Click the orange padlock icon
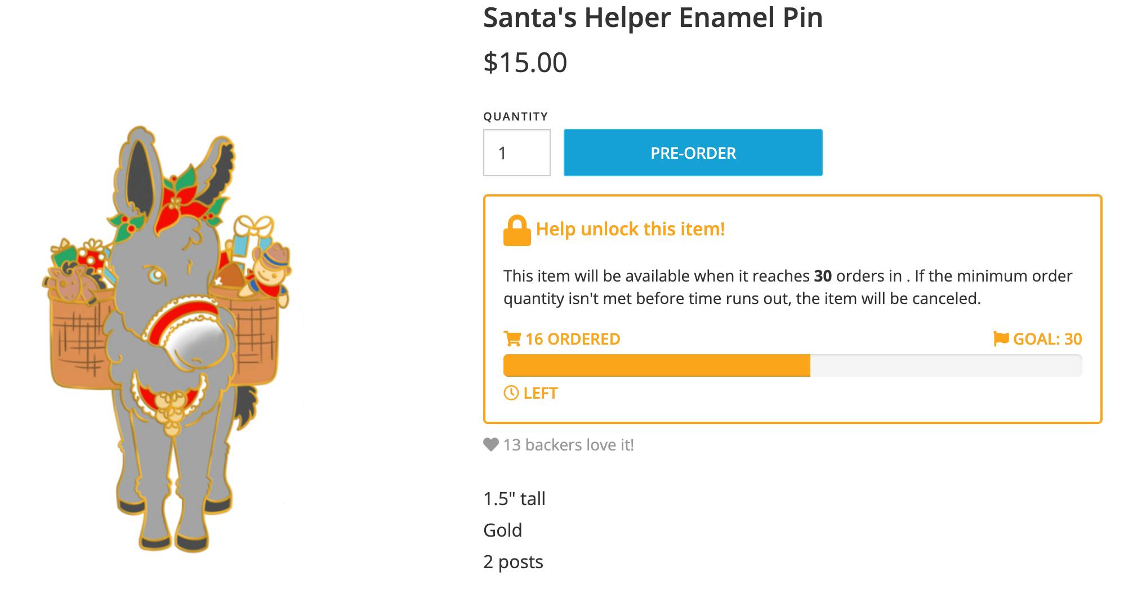The image size is (1124, 589). pyautogui.click(x=516, y=230)
